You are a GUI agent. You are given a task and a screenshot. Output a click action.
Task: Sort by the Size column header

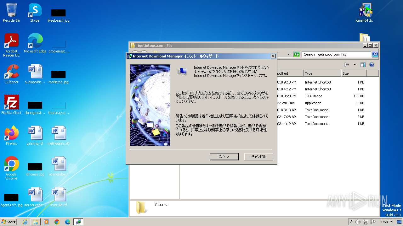pos(354,73)
